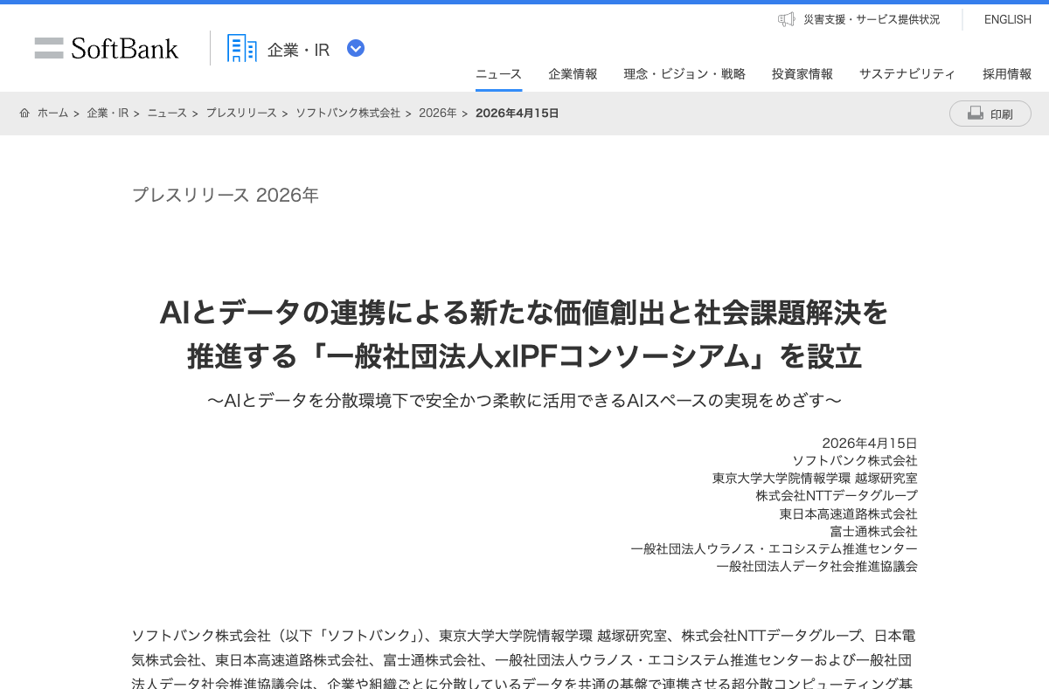Click 企業・IR in the breadcrumb trail
This screenshot has height=689, width=1049.
point(108,113)
